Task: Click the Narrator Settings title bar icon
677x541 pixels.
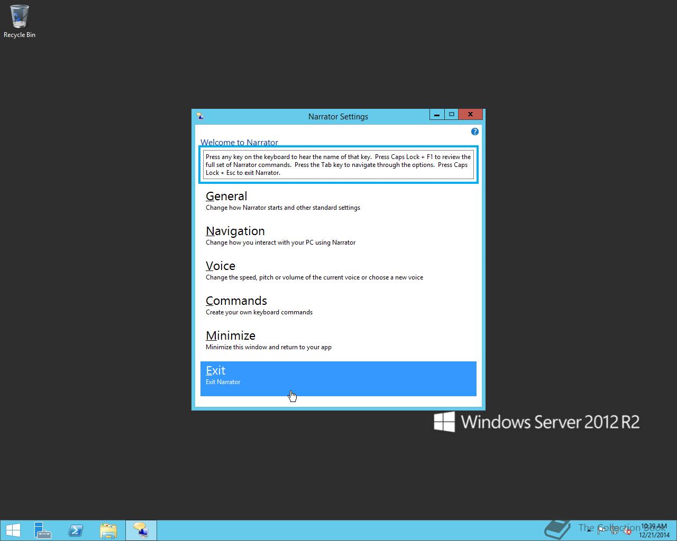Action: click(200, 116)
